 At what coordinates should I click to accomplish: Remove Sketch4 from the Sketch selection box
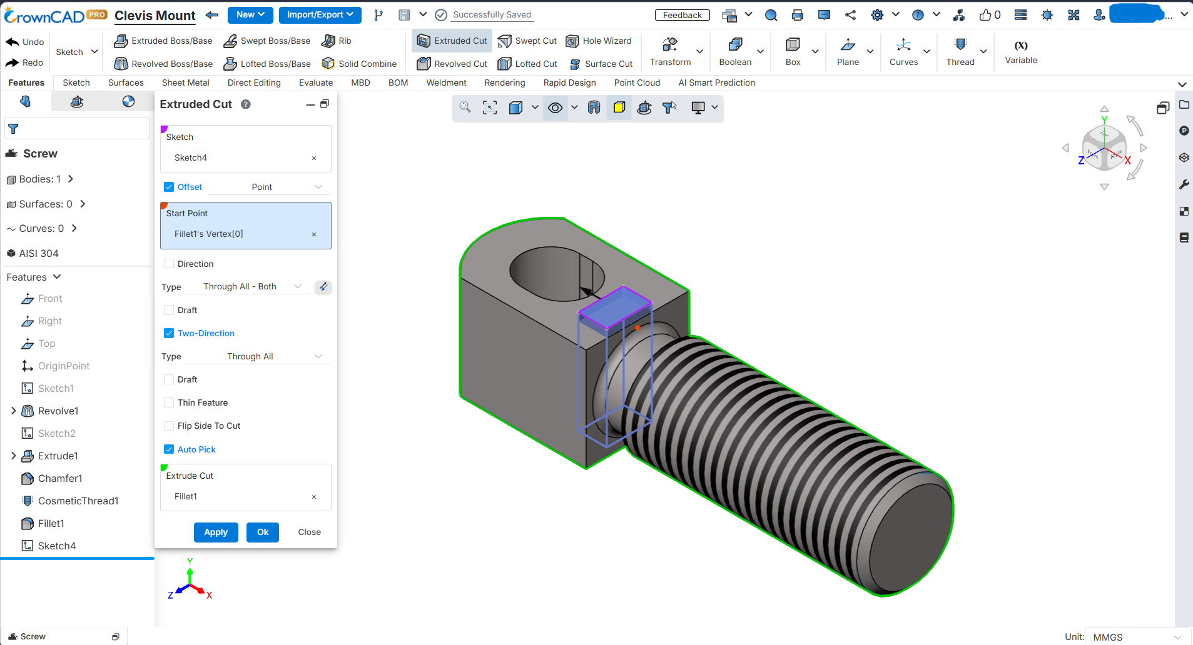coord(314,158)
